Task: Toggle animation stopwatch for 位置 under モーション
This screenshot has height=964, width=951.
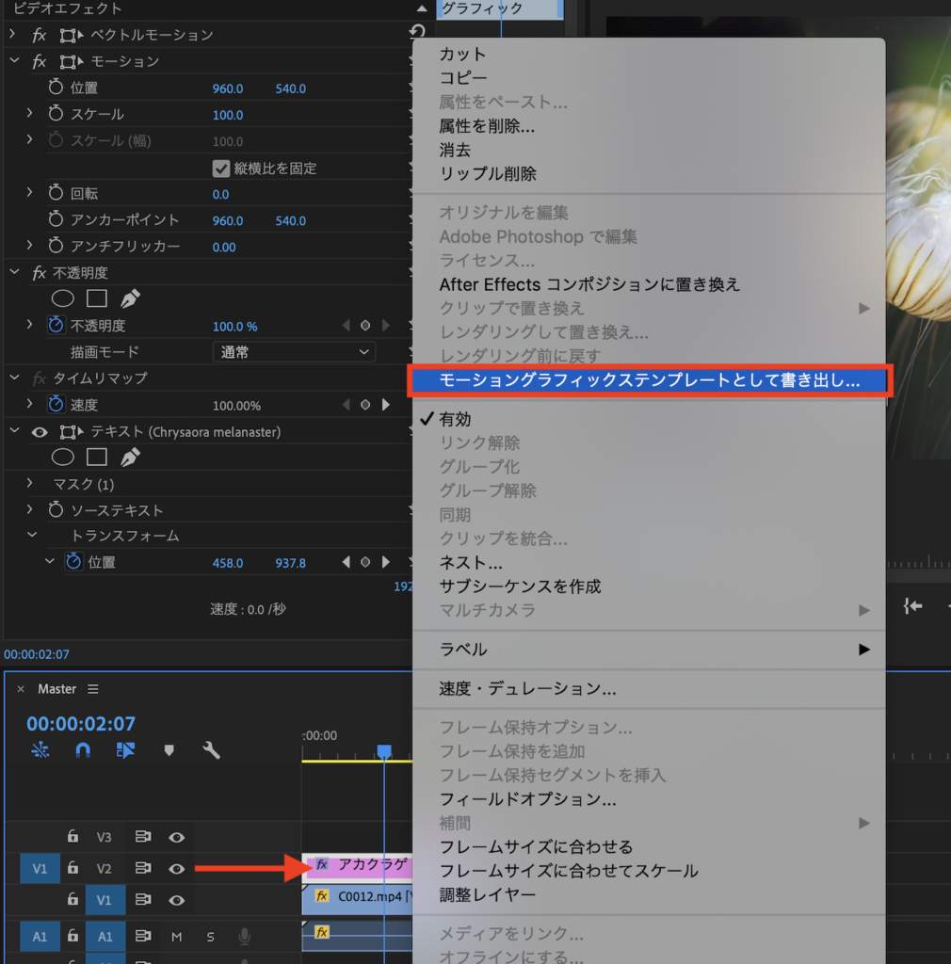Action: pos(56,88)
